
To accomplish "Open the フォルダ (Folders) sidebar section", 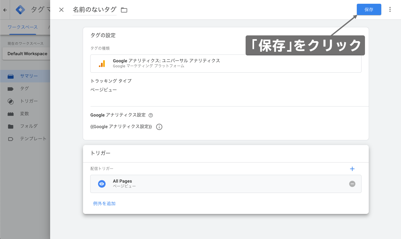I will tap(11, 126).
